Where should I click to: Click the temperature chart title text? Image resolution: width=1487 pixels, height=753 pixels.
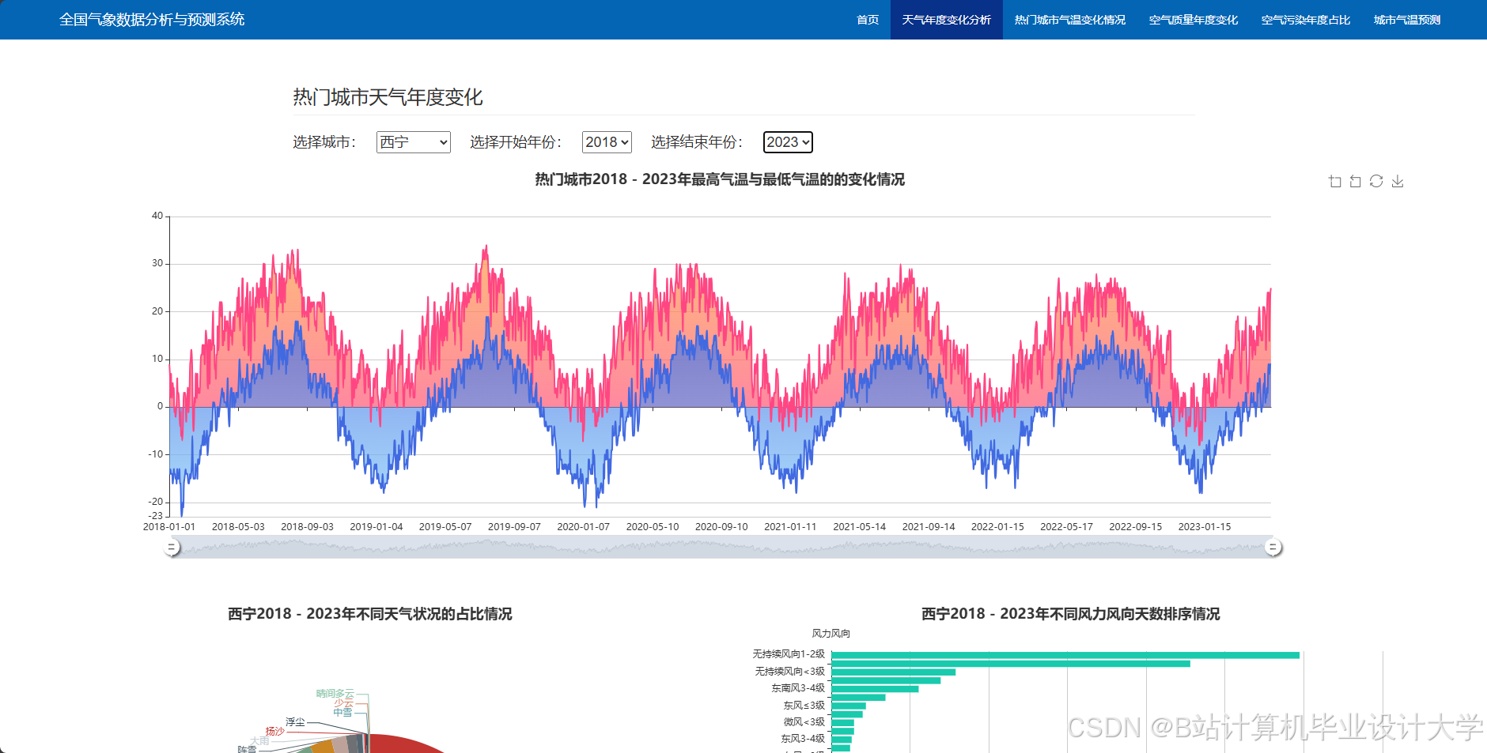point(720,179)
